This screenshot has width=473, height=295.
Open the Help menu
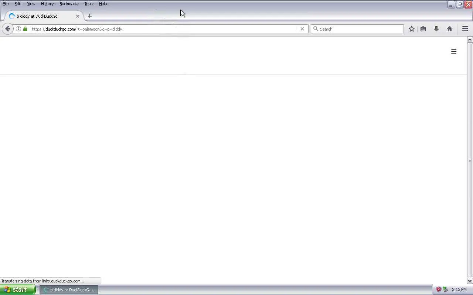point(103,4)
